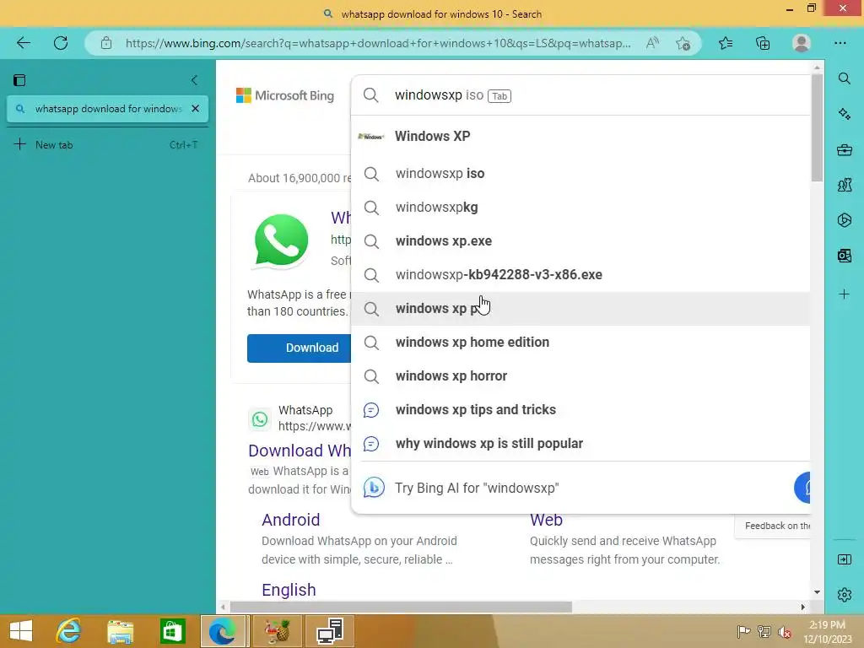Open the Android sublink
This screenshot has height=648, width=864.
tap(290, 520)
